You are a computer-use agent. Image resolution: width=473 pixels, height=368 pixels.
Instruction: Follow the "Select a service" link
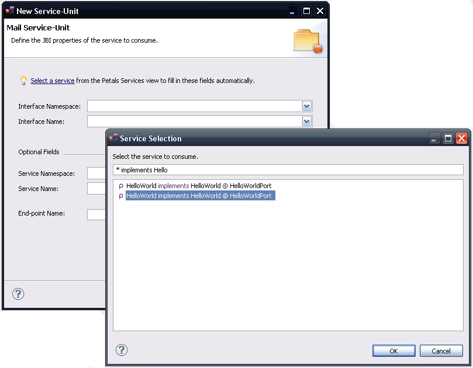click(53, 81)
